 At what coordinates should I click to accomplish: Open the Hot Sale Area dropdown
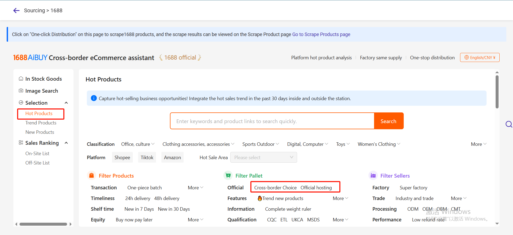(263, 158)
